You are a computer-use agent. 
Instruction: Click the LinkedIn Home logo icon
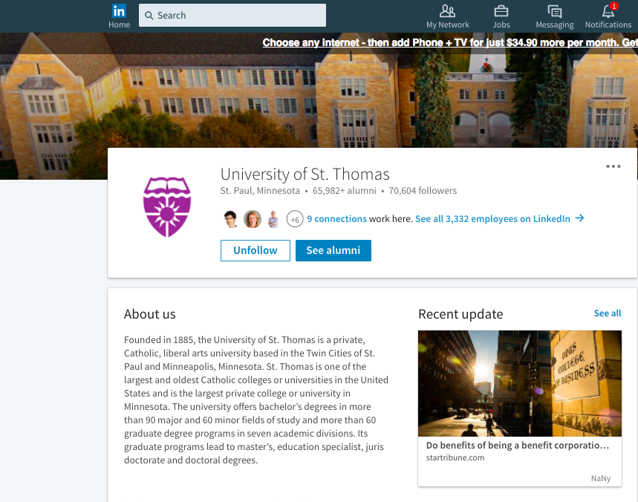pyautogui.click(x=119, y=11)
